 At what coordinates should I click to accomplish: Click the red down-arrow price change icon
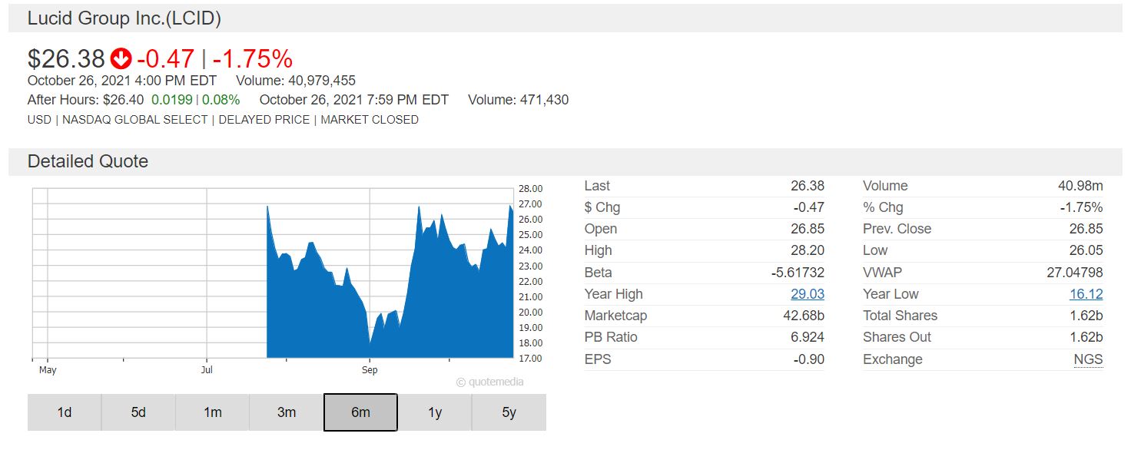[121, 59]
